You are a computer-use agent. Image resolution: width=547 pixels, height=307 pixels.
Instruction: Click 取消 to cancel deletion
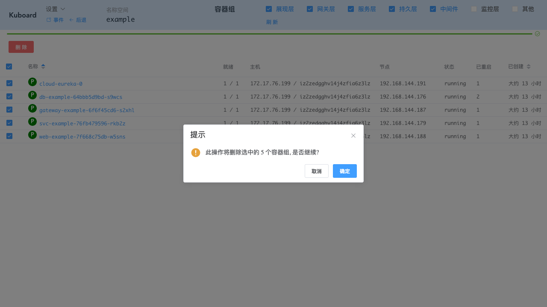coord(317,171)
